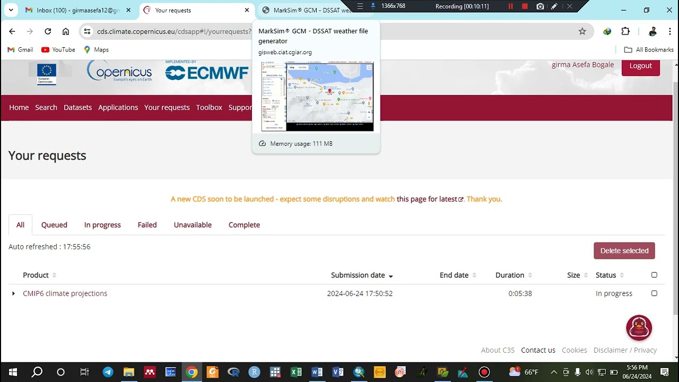Image resolution: width=679 pixels, height=382 pixels.
Task: Toggle the recorder pin icon
Action: (x=373, y=6)
